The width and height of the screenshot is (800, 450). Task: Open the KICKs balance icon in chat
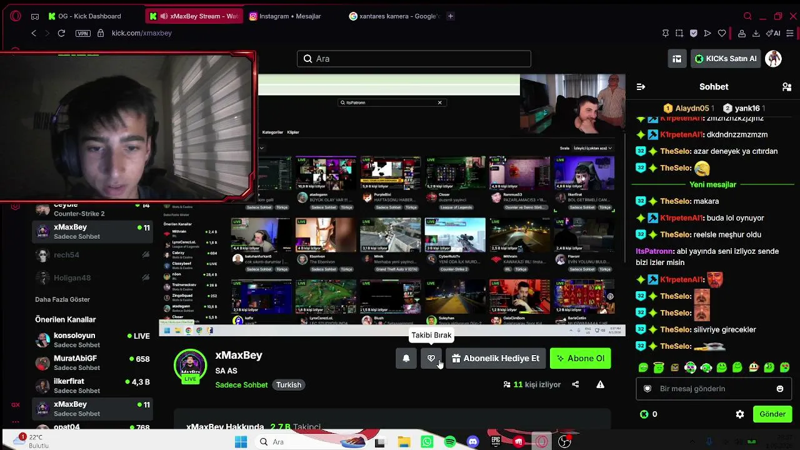click(644, 414)
